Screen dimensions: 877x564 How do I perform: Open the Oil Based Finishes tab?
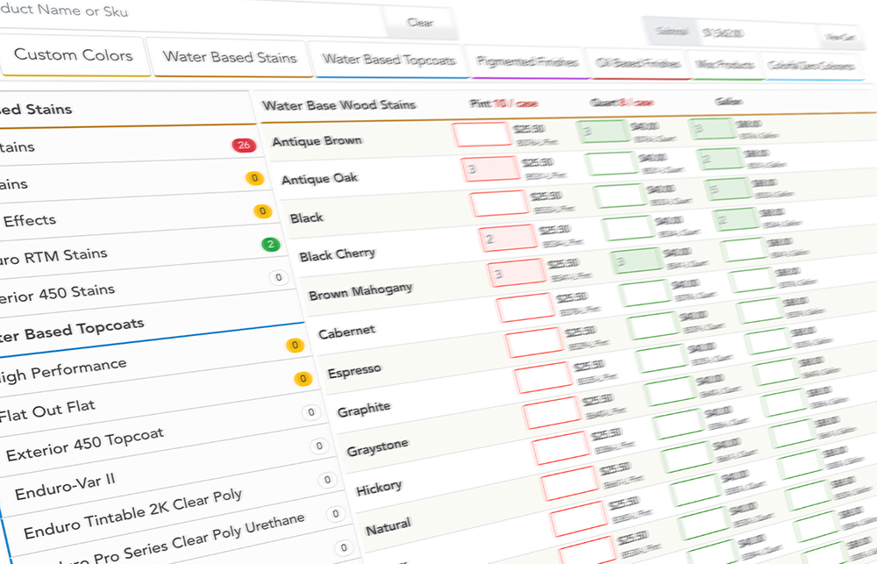tap(638, 63)
